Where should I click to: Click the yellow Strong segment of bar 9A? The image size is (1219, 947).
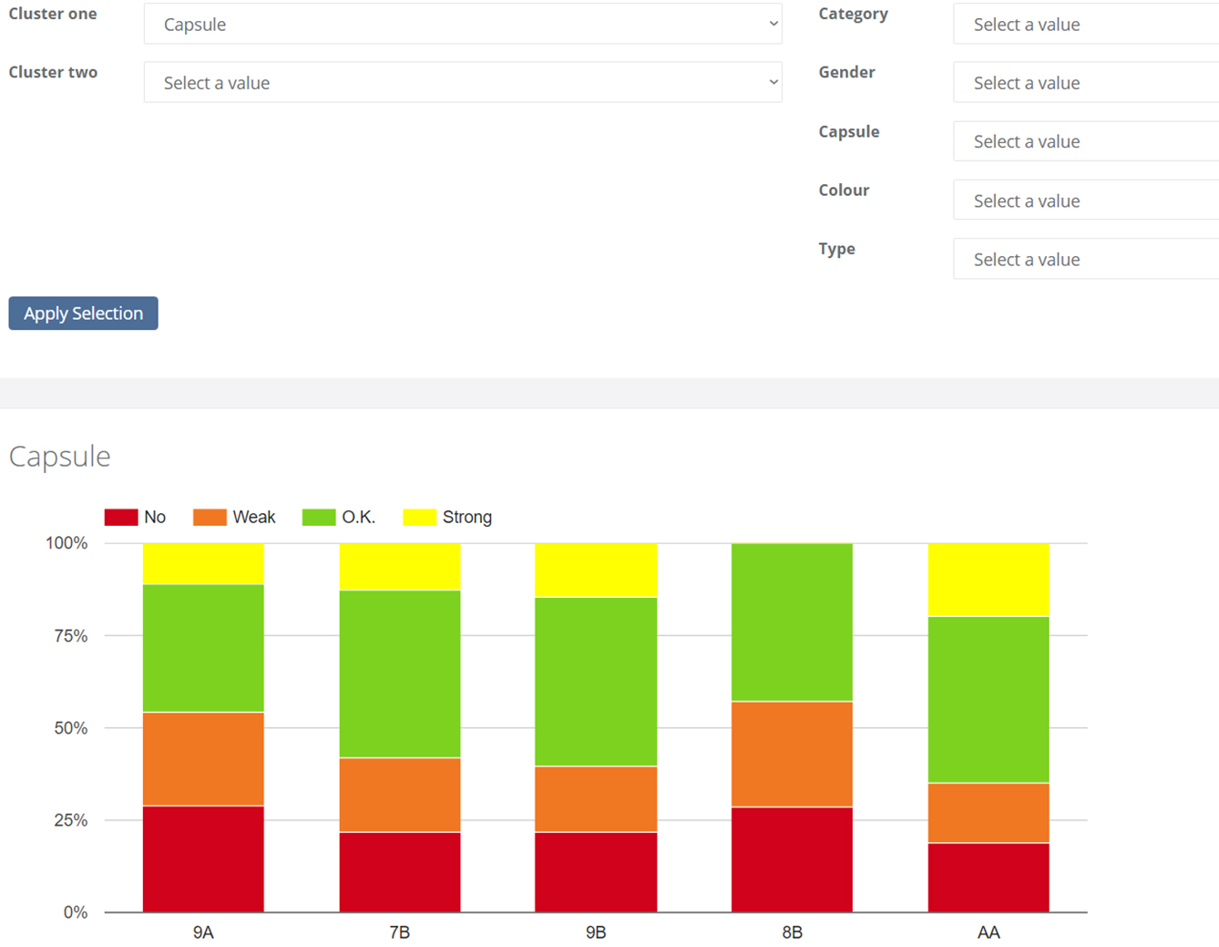[203, 564]
